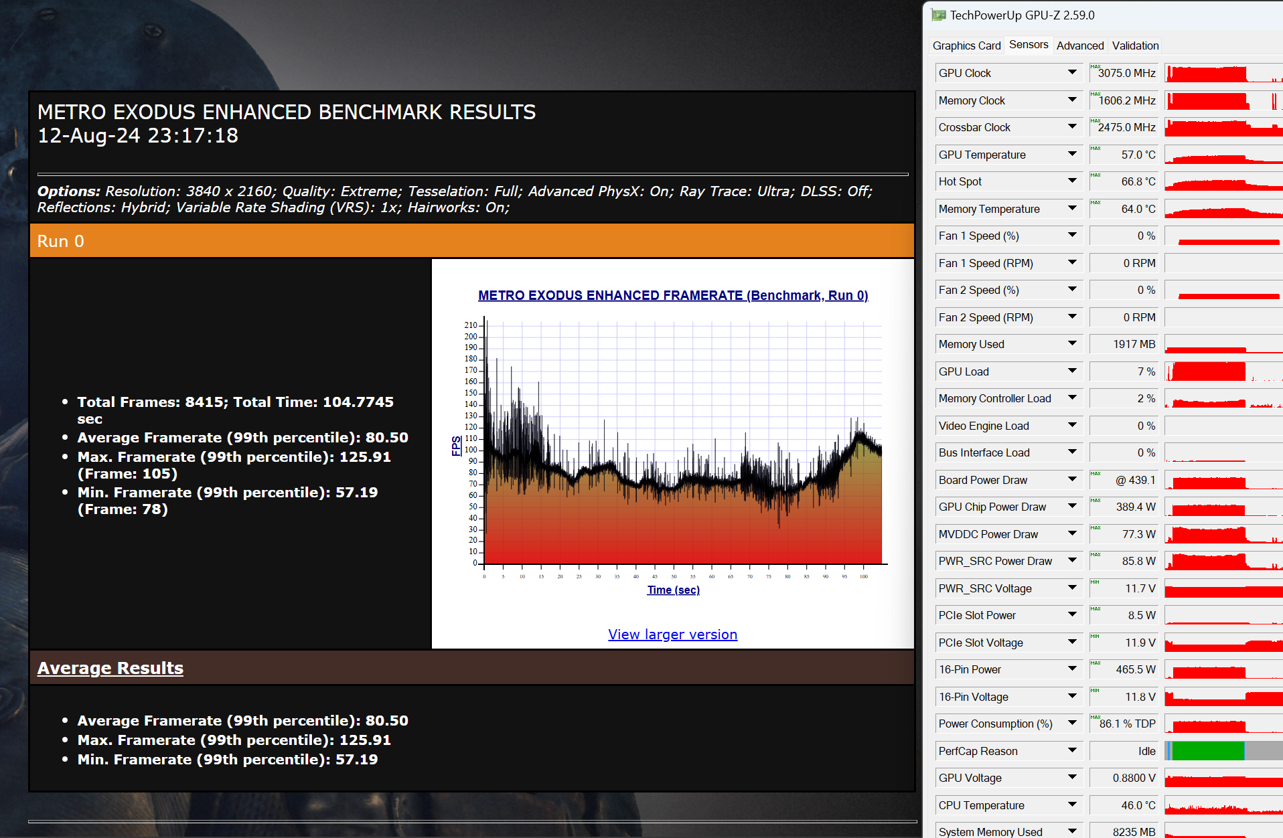1283x838 pixels.
Task: Open the Fan 2 Speed (RPM) dropdown
Action: (1072, 317)
